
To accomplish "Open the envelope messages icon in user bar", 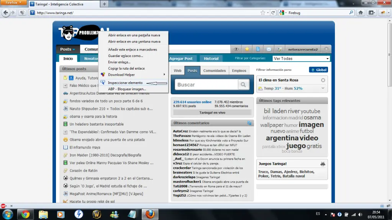I will (269, 49).
